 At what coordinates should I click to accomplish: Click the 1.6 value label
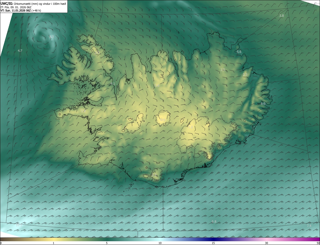157,86
